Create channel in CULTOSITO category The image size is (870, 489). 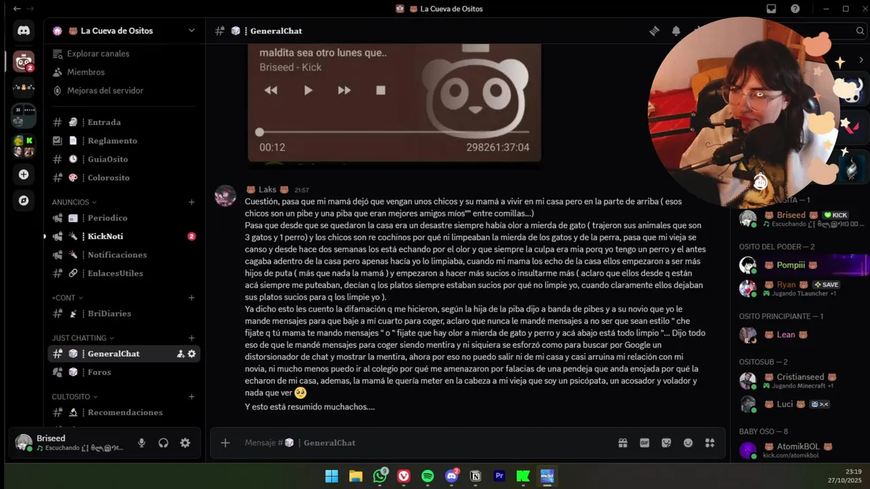pos(192,397)
